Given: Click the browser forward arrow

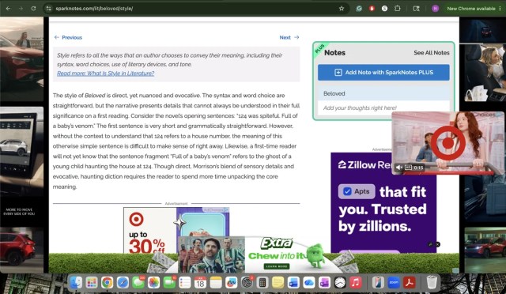Looking at the screenshot, I should [21, 9].
